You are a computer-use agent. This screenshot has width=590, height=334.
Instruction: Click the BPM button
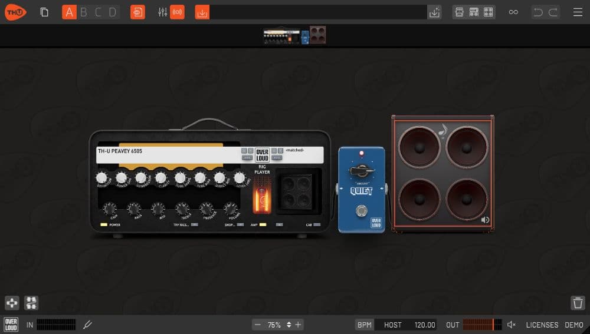coord(364,325)
